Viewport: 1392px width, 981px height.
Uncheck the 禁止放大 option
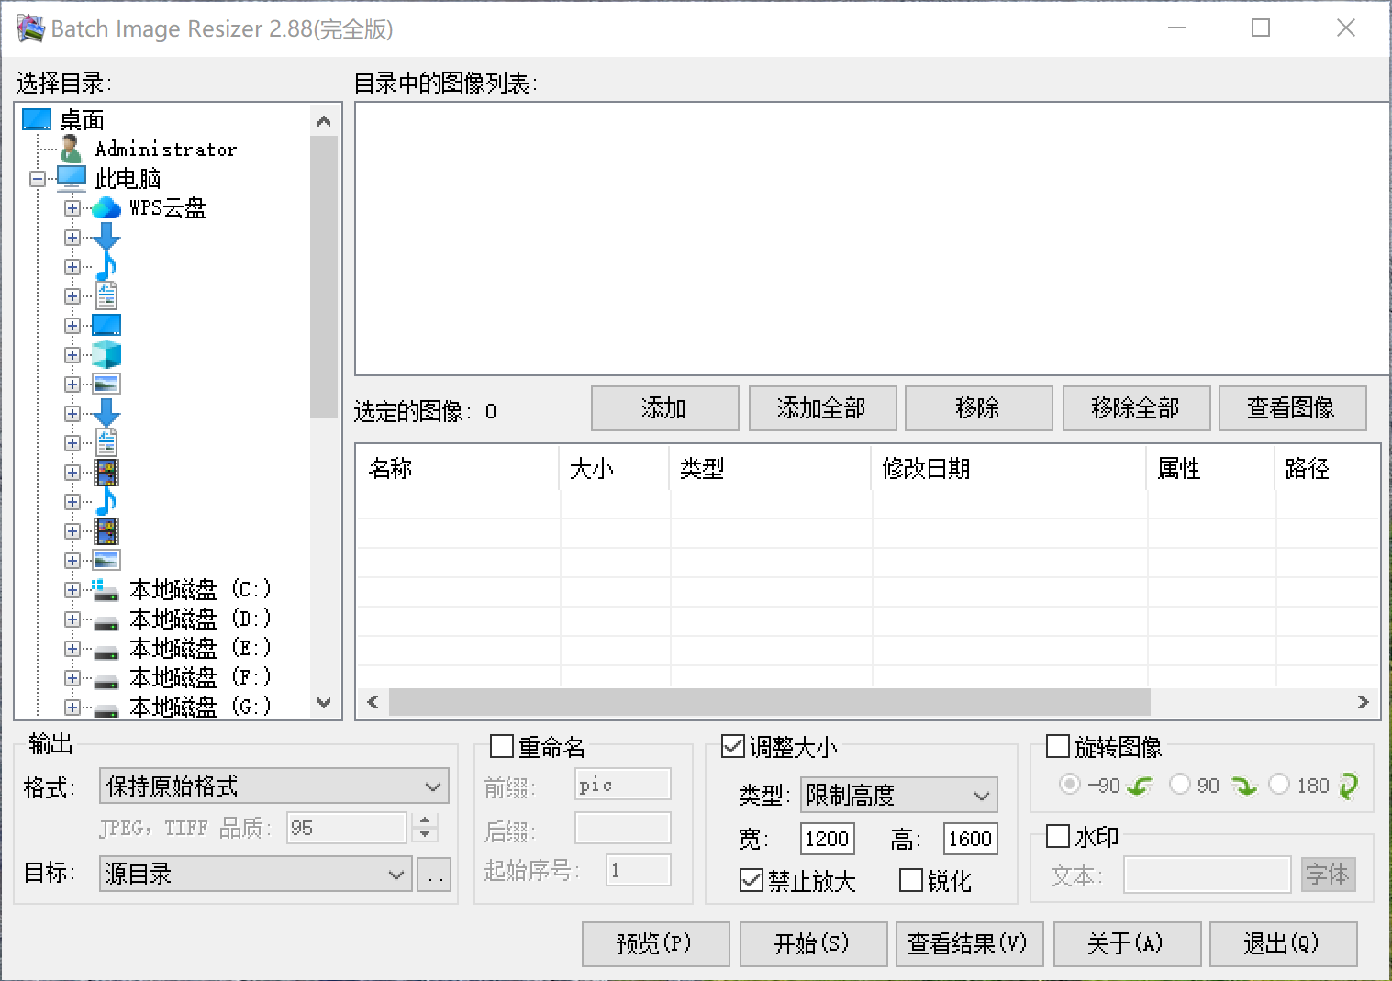click(752, 881)
